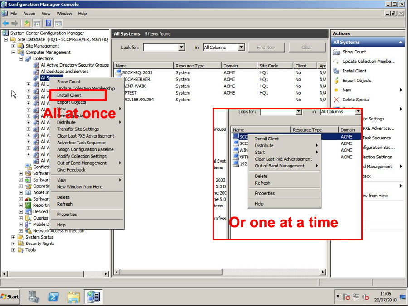Collapse the Computer Management node
This screenshot has width=408, height=306.
point(13,52)
